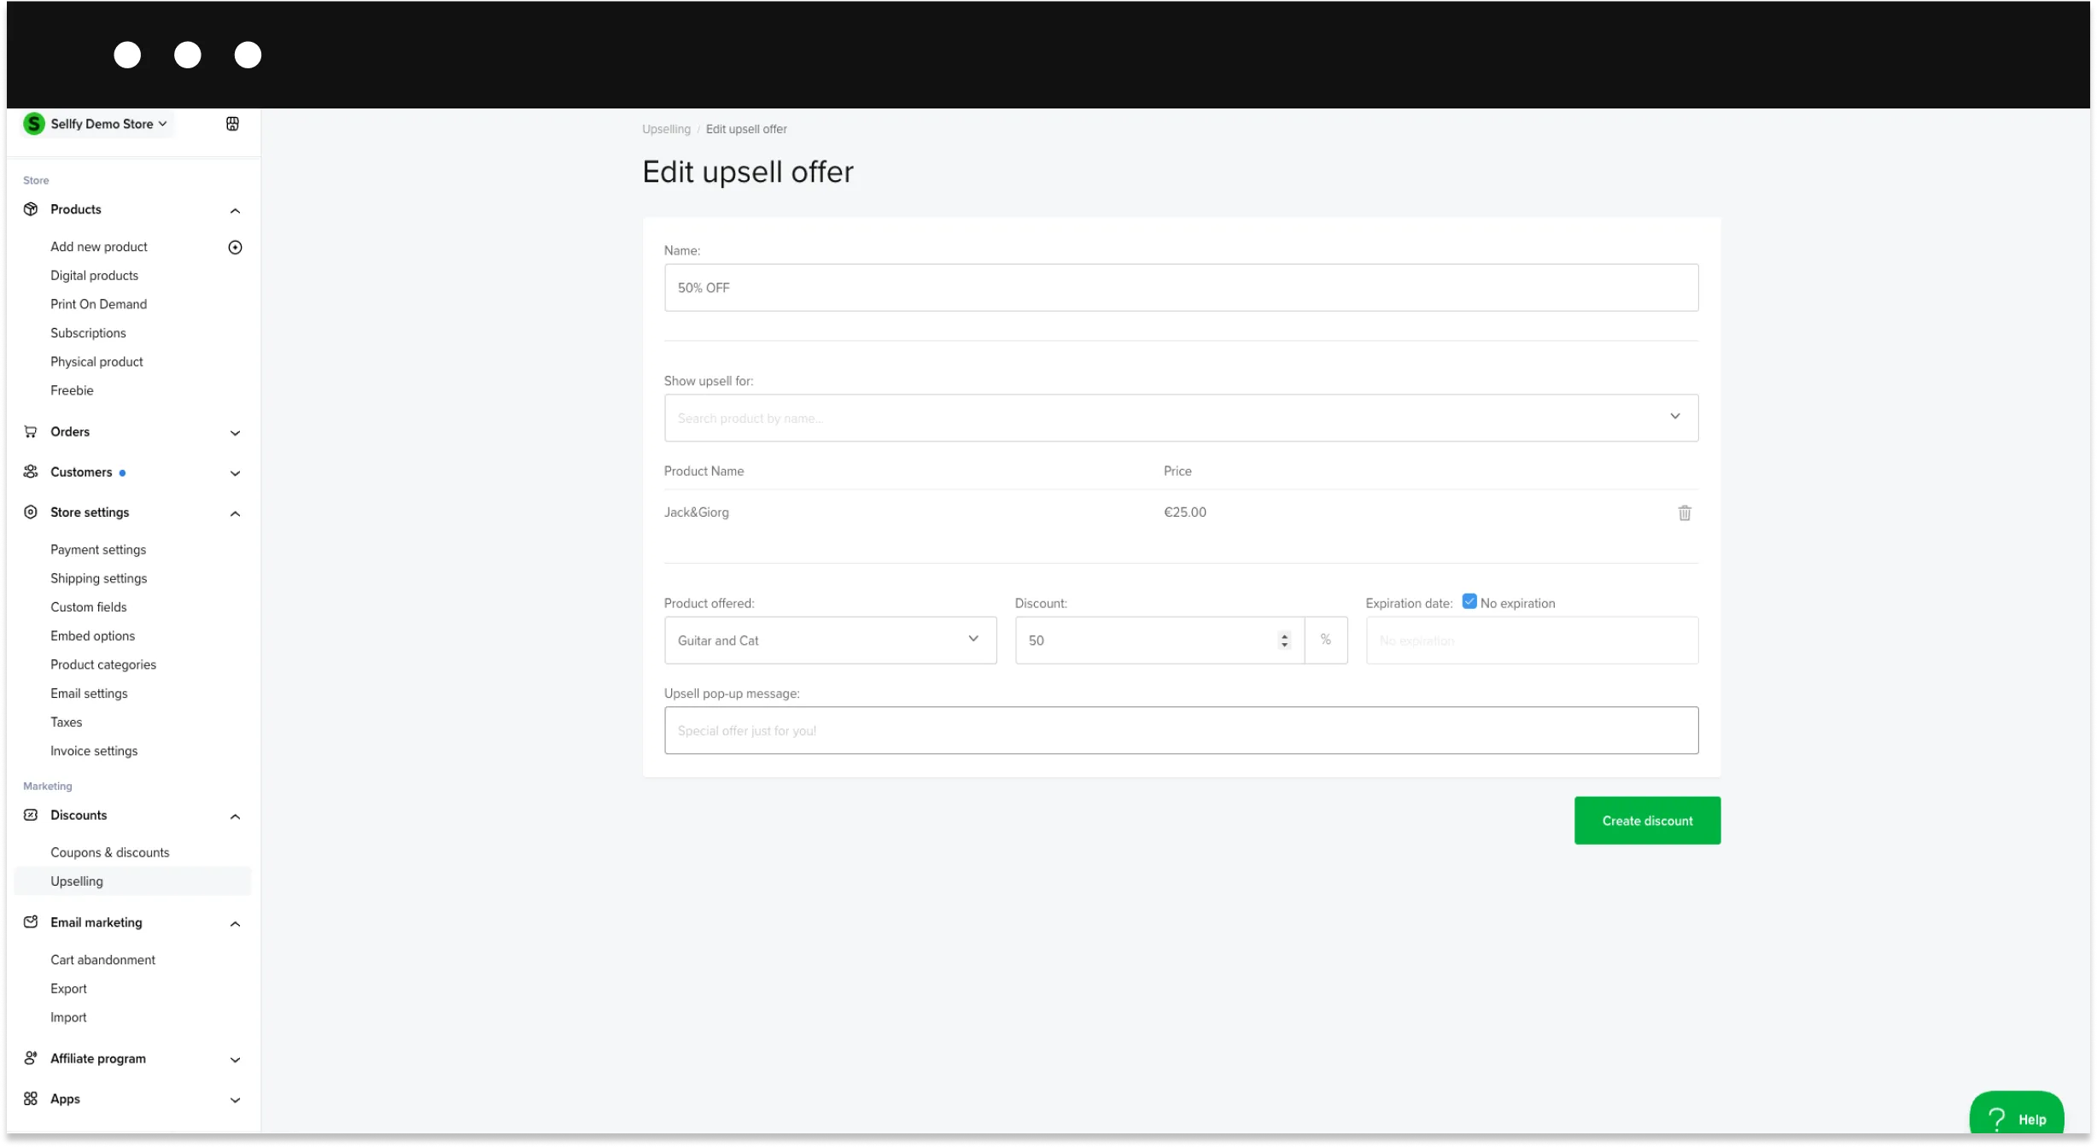Open Export under Email marketing
Screen dimensions: 2097x1147
point(68,989)
